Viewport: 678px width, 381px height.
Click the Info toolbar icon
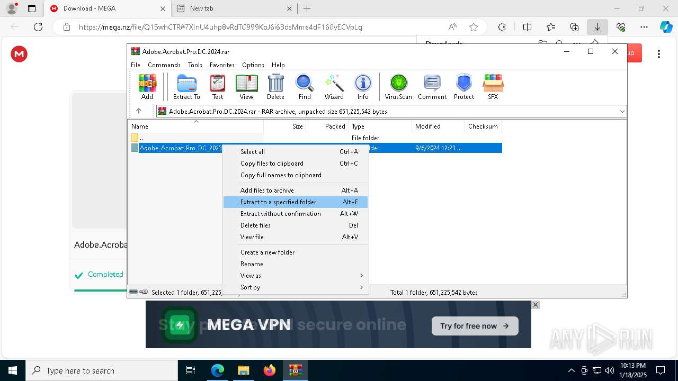(363, 87)
